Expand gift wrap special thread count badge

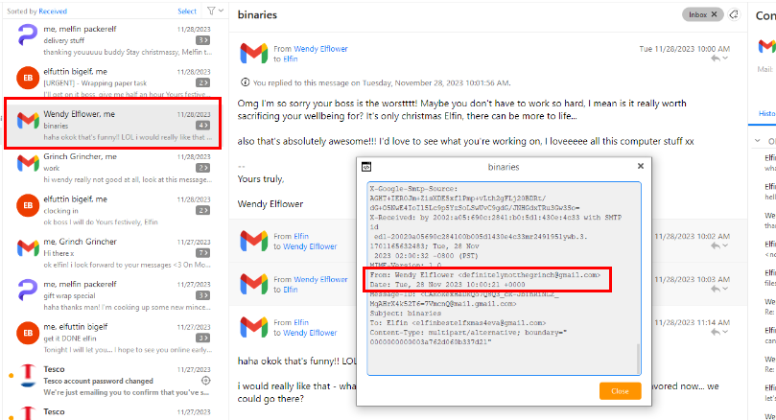tap(202, 295)
